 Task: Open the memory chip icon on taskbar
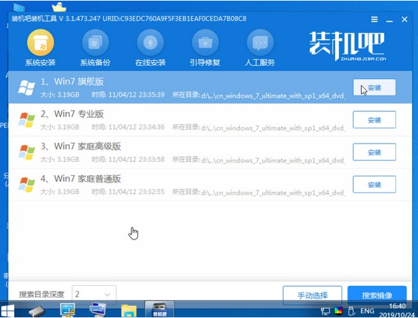click(x=37, y=311)
